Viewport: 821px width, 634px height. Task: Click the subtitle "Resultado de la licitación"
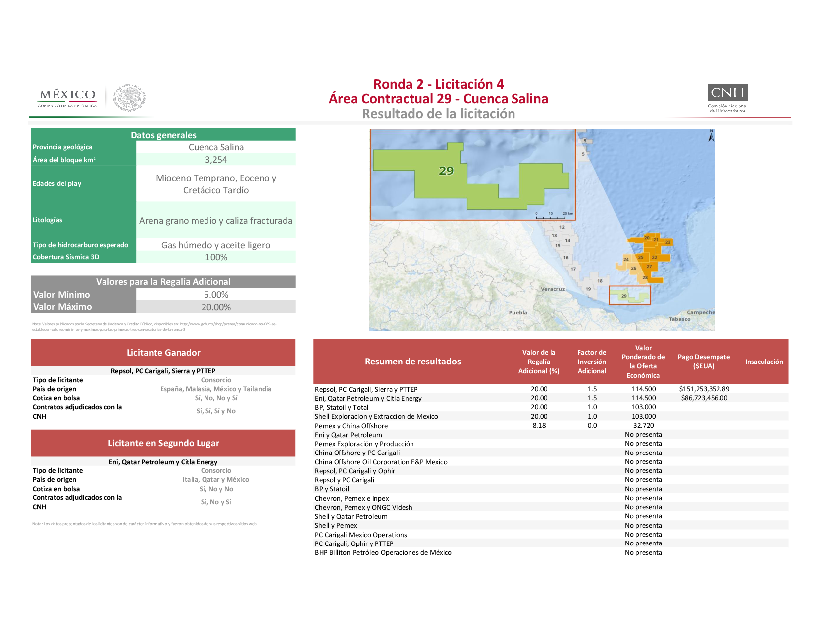[x=438, y=114]
